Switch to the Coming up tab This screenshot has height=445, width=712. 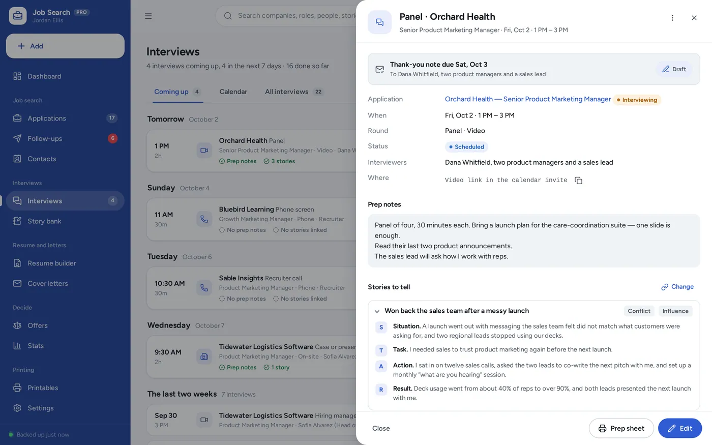point(177,92)
